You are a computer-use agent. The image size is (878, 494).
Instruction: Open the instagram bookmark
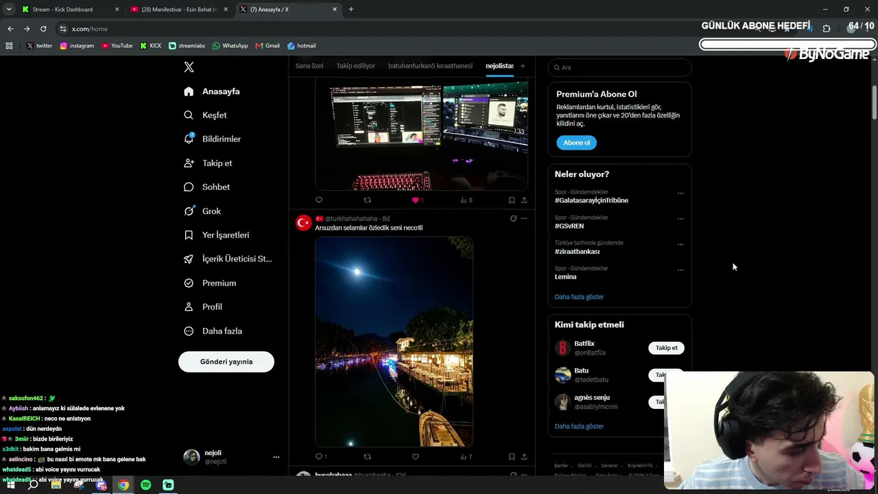pyautogui.click(x=77, y=46)
